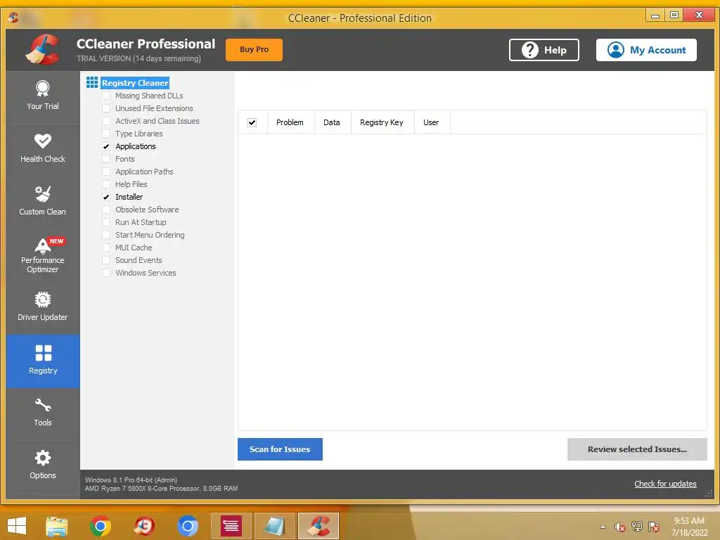Image resolution: width=720 pixels, height=540 pixels.
Task: Open the Help button
Action: (x=544, y=50)
